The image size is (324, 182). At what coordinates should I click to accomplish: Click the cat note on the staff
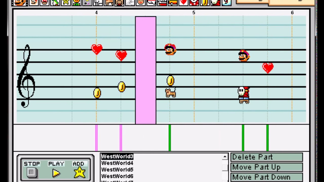170,93
